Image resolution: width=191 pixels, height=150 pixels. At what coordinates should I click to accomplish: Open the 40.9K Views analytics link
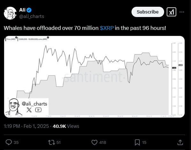[x=66, y=126]
